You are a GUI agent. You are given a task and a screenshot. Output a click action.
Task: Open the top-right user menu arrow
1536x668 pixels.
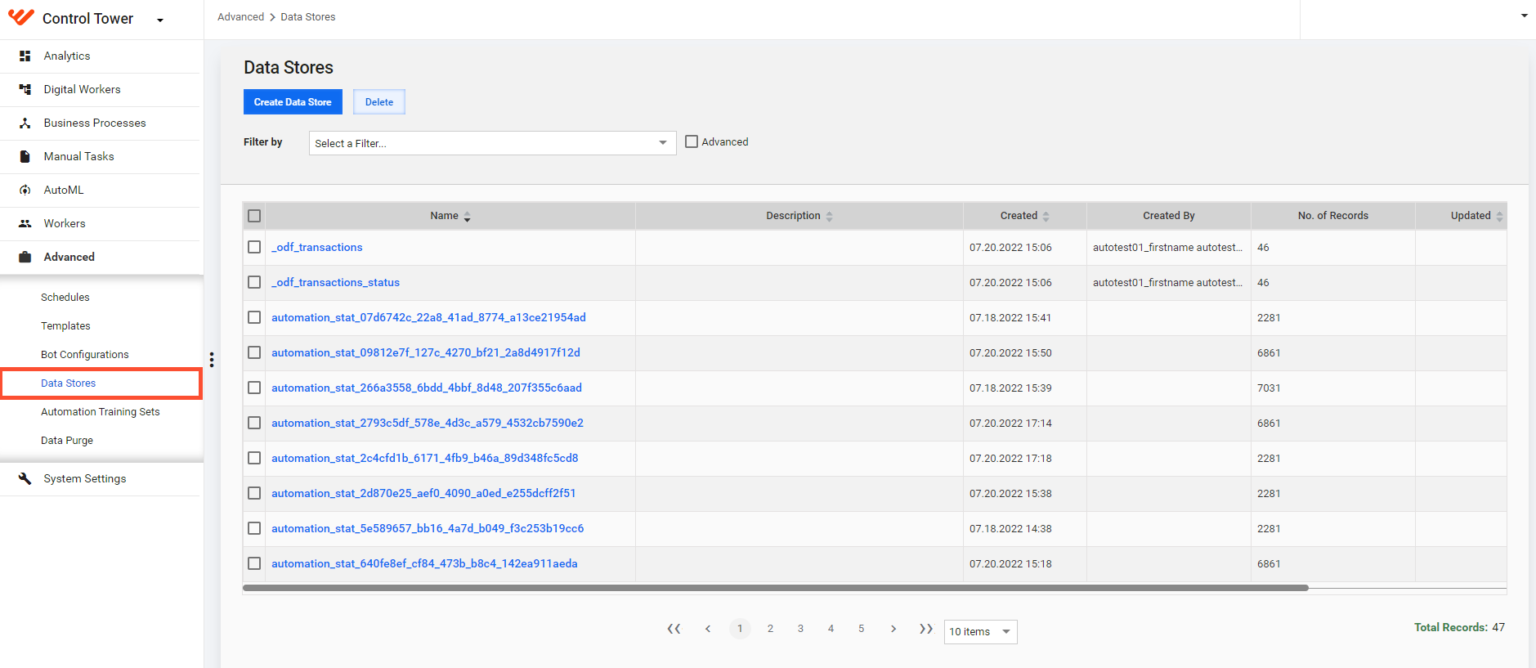(1524, 16)
